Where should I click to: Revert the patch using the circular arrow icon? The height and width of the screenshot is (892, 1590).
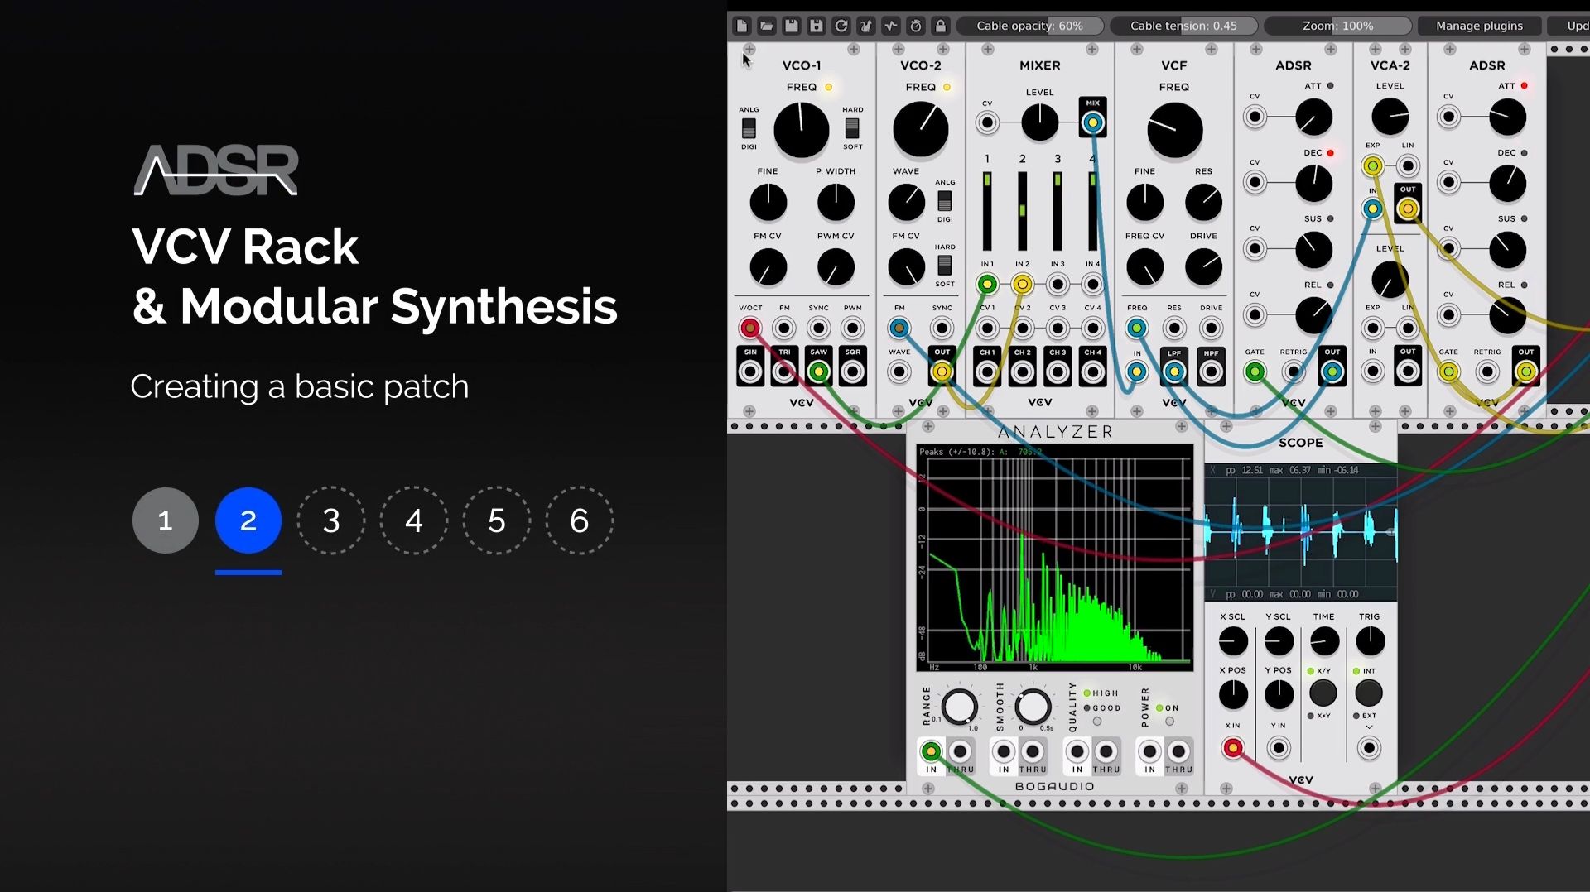click(841, 26)
